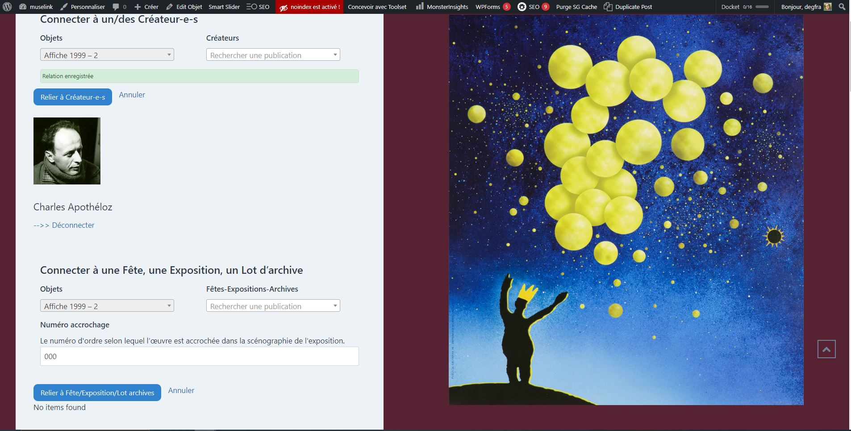Click the scroll-to-top arrow button

pos(826,349)
